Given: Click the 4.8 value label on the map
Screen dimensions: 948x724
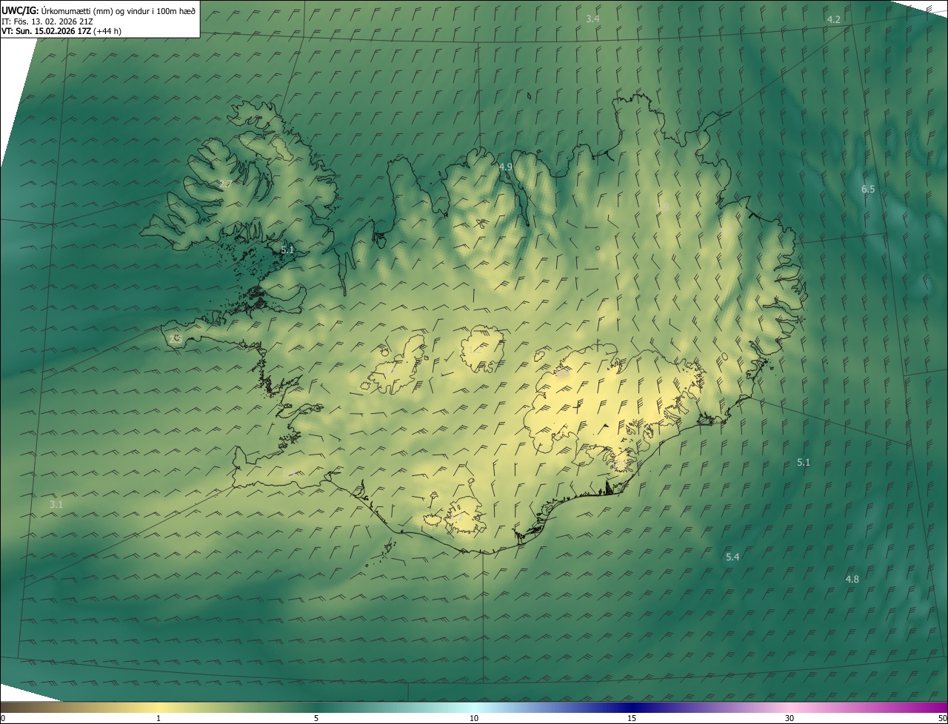Looking at the screenshot, I should 852,580.
